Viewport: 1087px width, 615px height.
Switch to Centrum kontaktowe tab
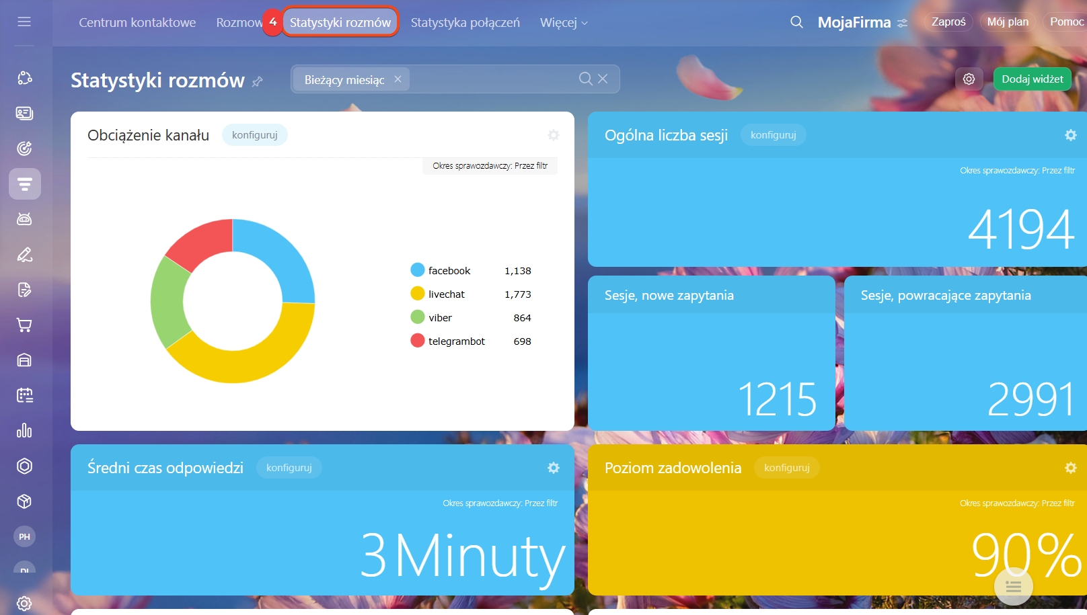(x=137, y=22)
